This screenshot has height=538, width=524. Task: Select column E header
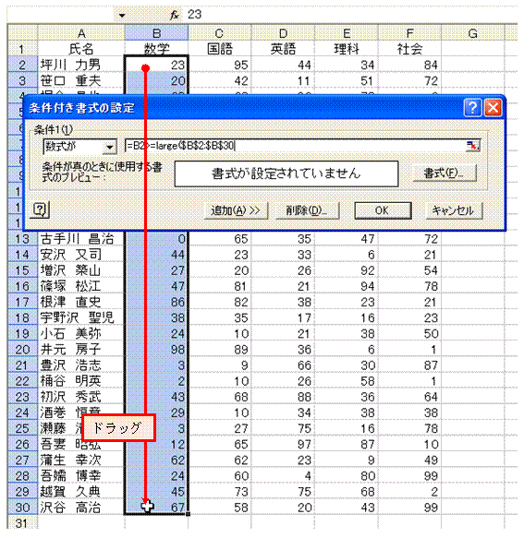[347, 33]
